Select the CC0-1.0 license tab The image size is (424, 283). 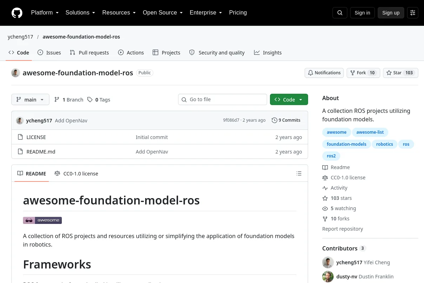[76, 173]
